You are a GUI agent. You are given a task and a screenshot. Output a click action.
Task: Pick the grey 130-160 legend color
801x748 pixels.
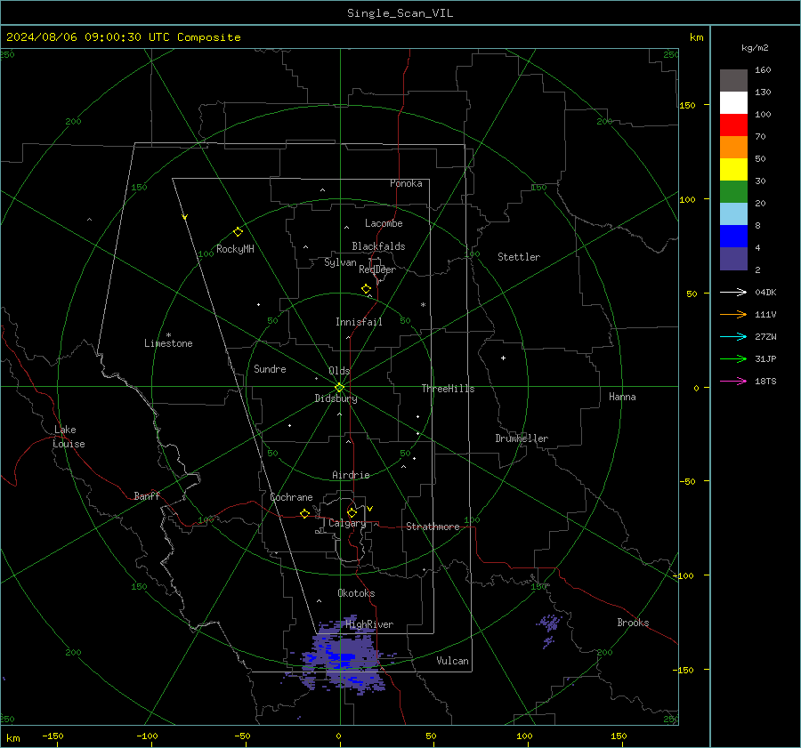[733, 81]
